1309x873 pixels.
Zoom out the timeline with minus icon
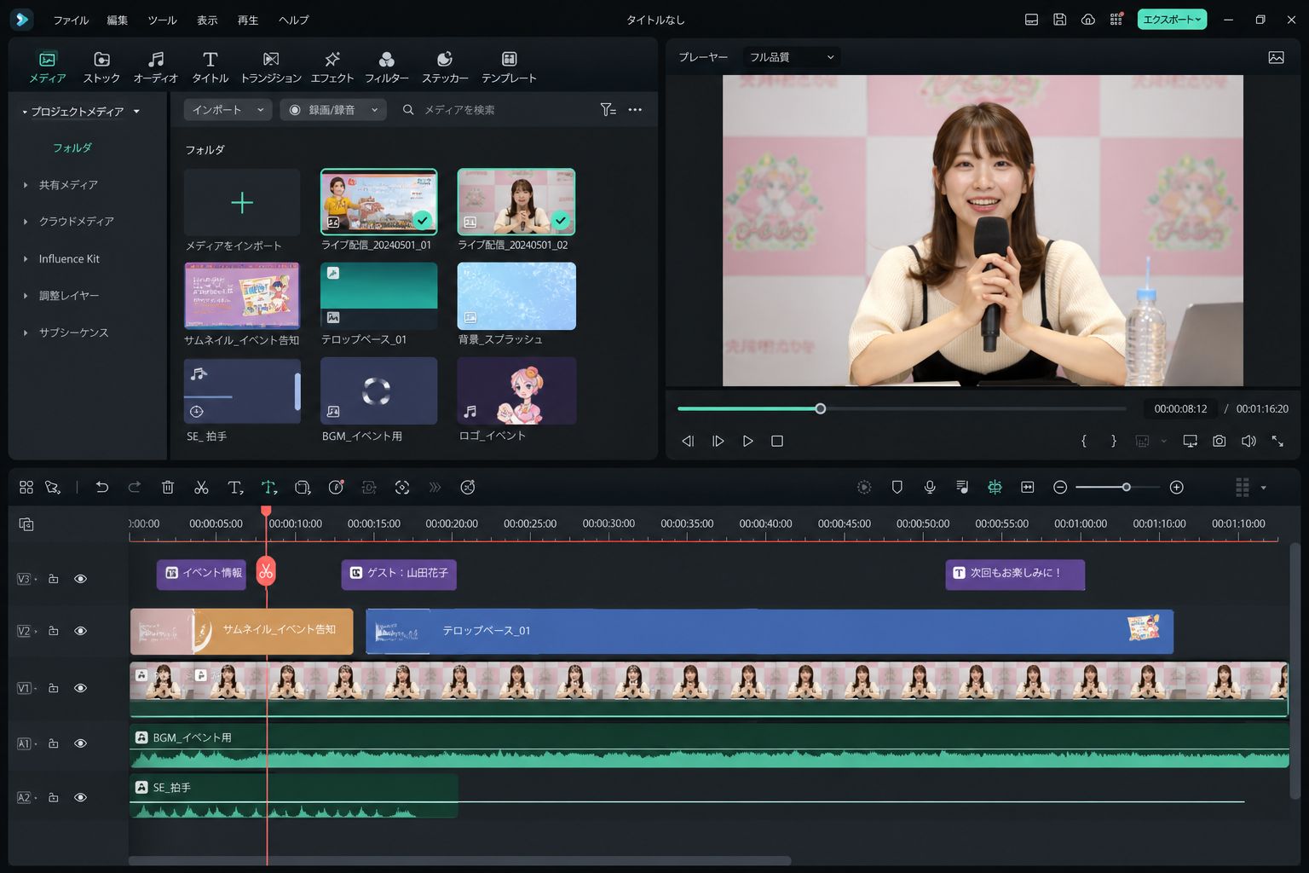(1060, 487)
